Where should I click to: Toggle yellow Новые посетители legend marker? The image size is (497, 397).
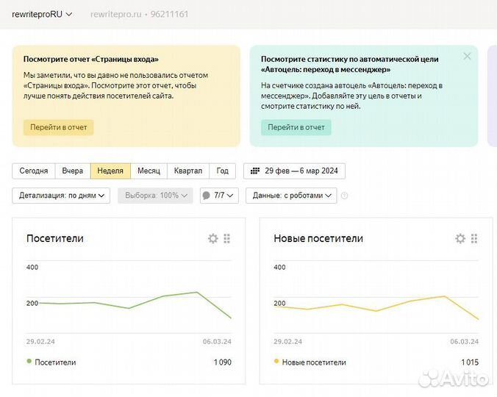click(276, 361)
